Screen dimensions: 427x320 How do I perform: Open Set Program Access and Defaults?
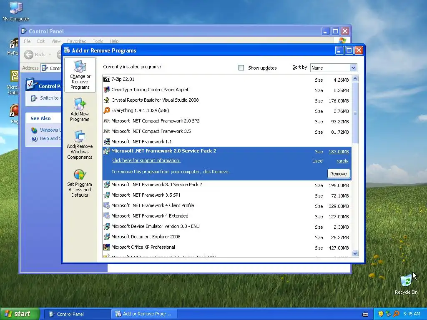pos(80,183)
